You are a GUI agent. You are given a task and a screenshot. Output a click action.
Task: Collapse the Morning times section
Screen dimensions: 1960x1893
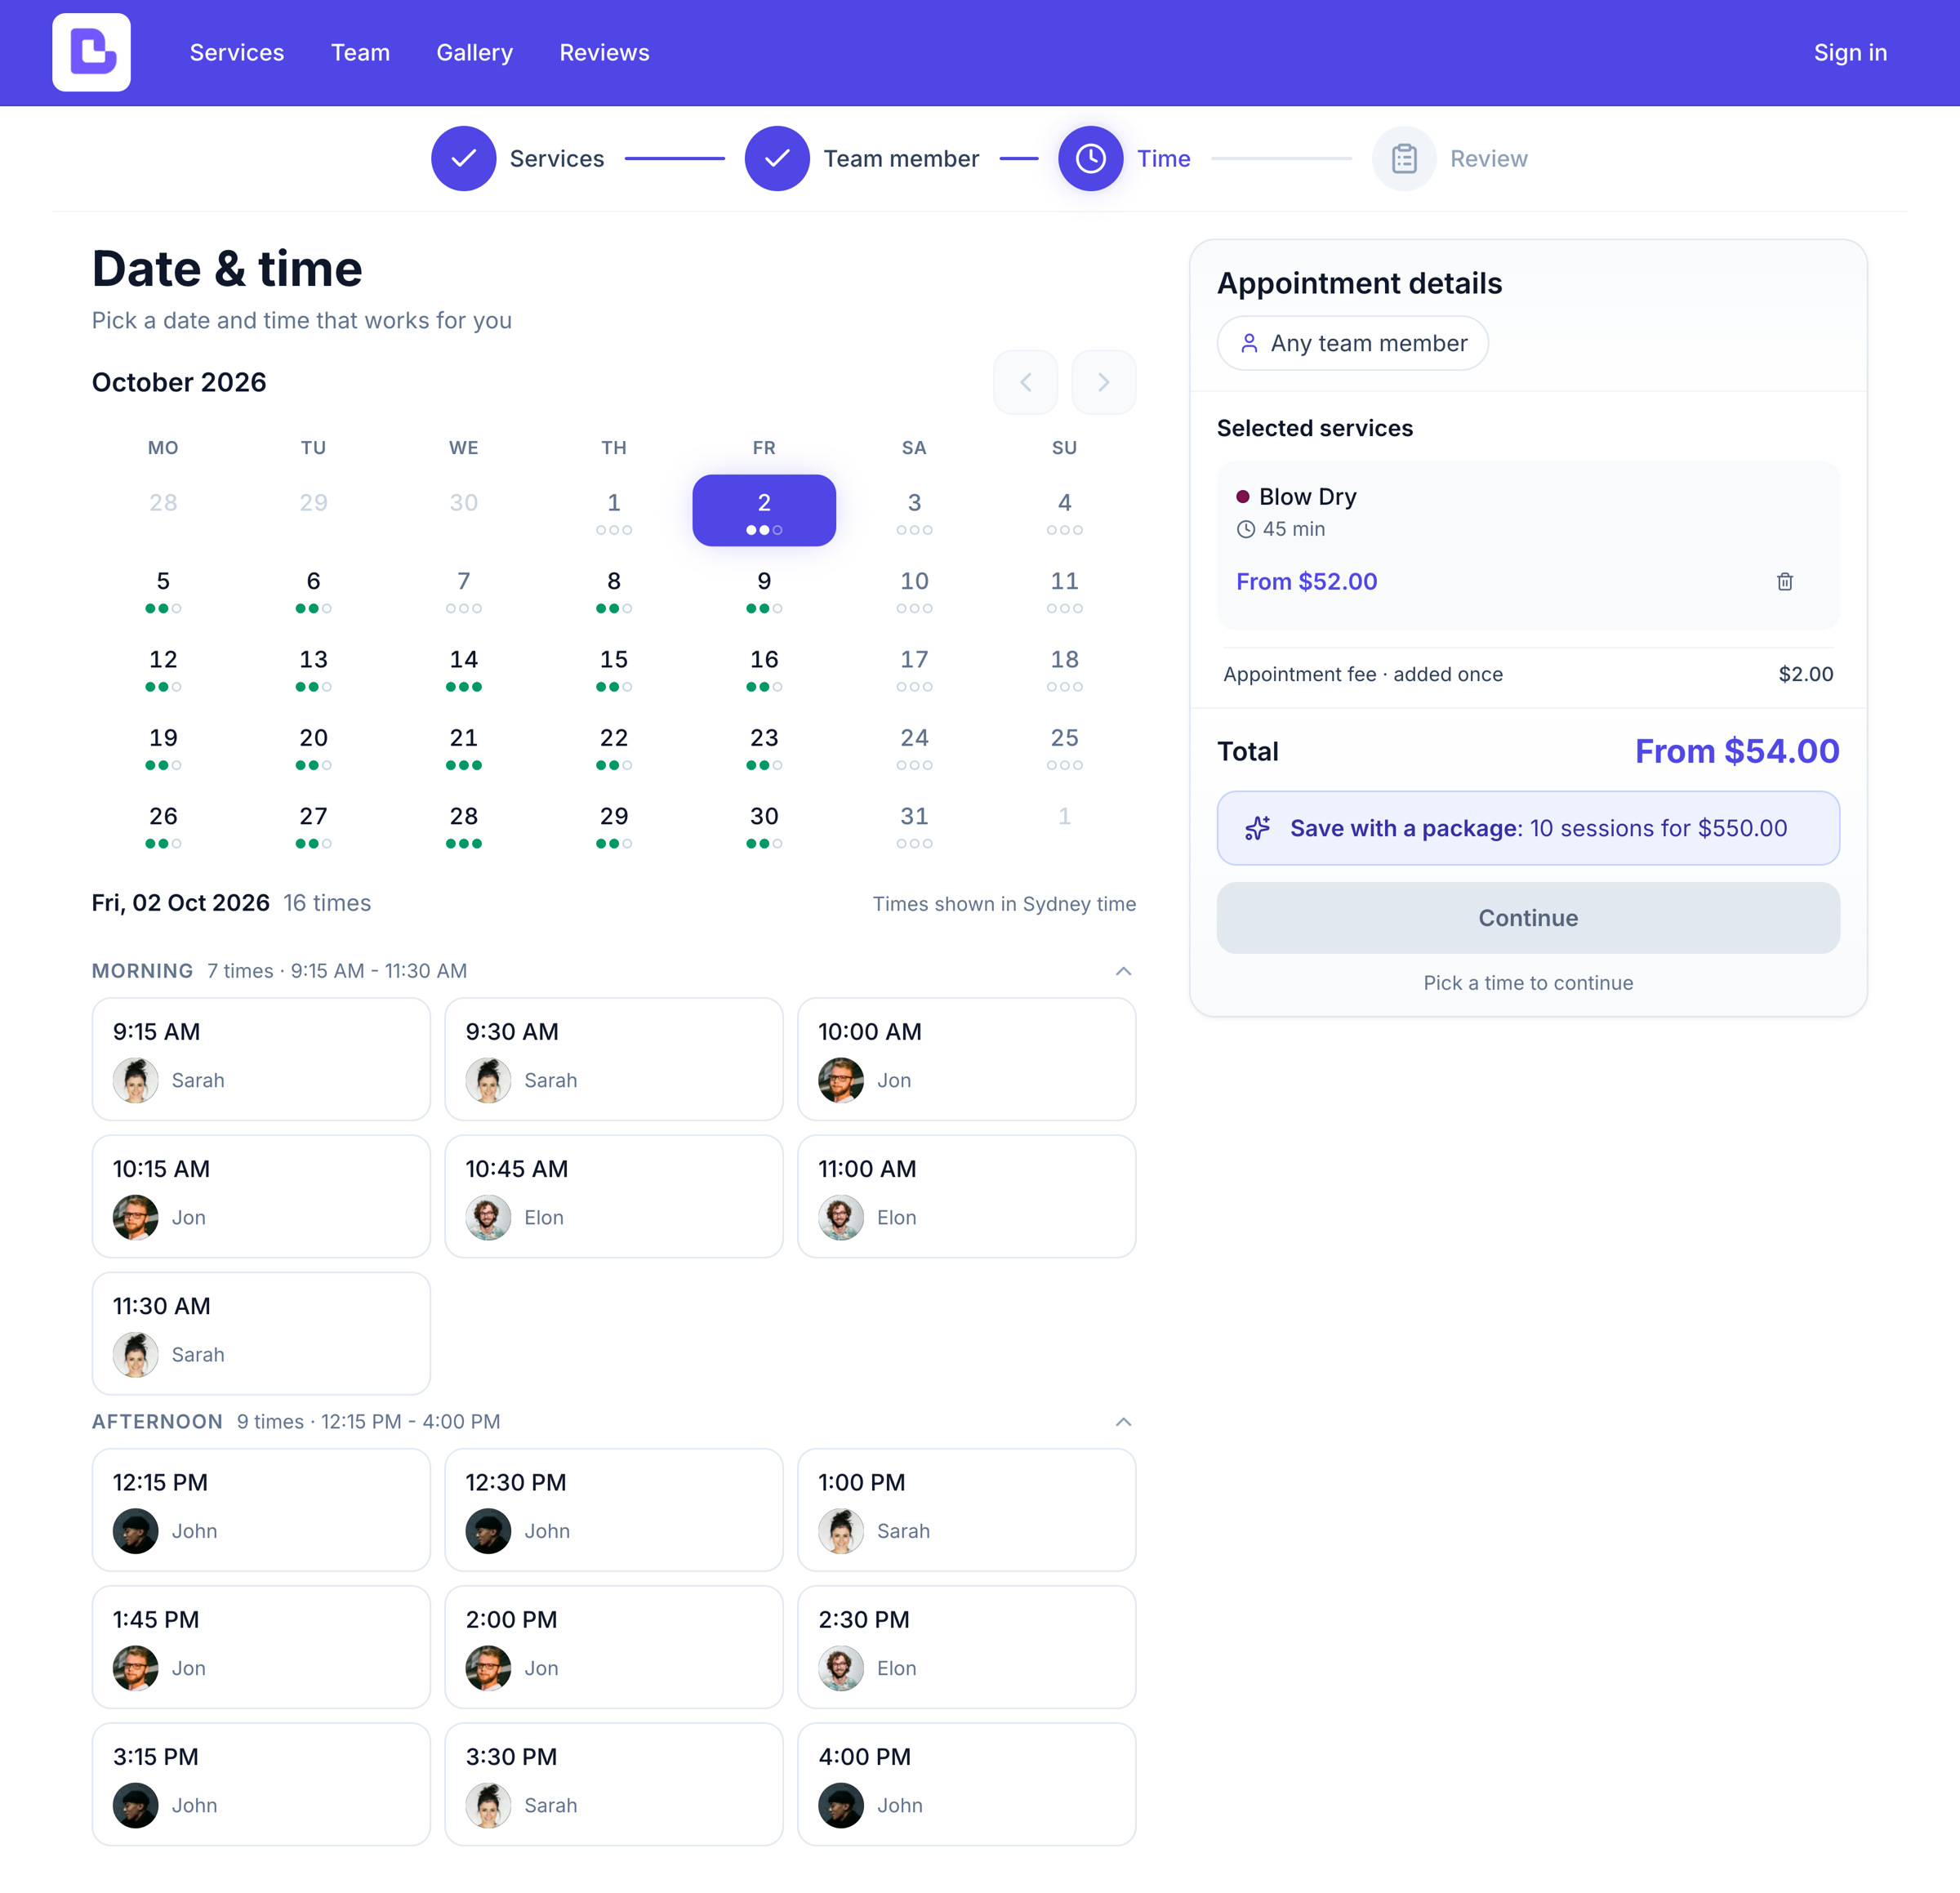click(1123, 971)
